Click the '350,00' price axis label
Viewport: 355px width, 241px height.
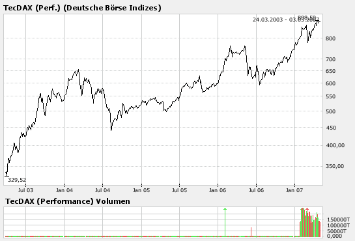click(x=335, y=166)
